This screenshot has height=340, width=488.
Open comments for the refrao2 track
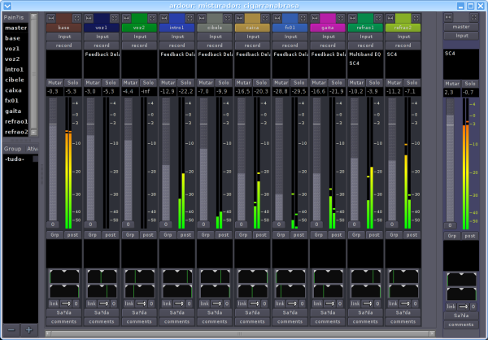(403, 321)
